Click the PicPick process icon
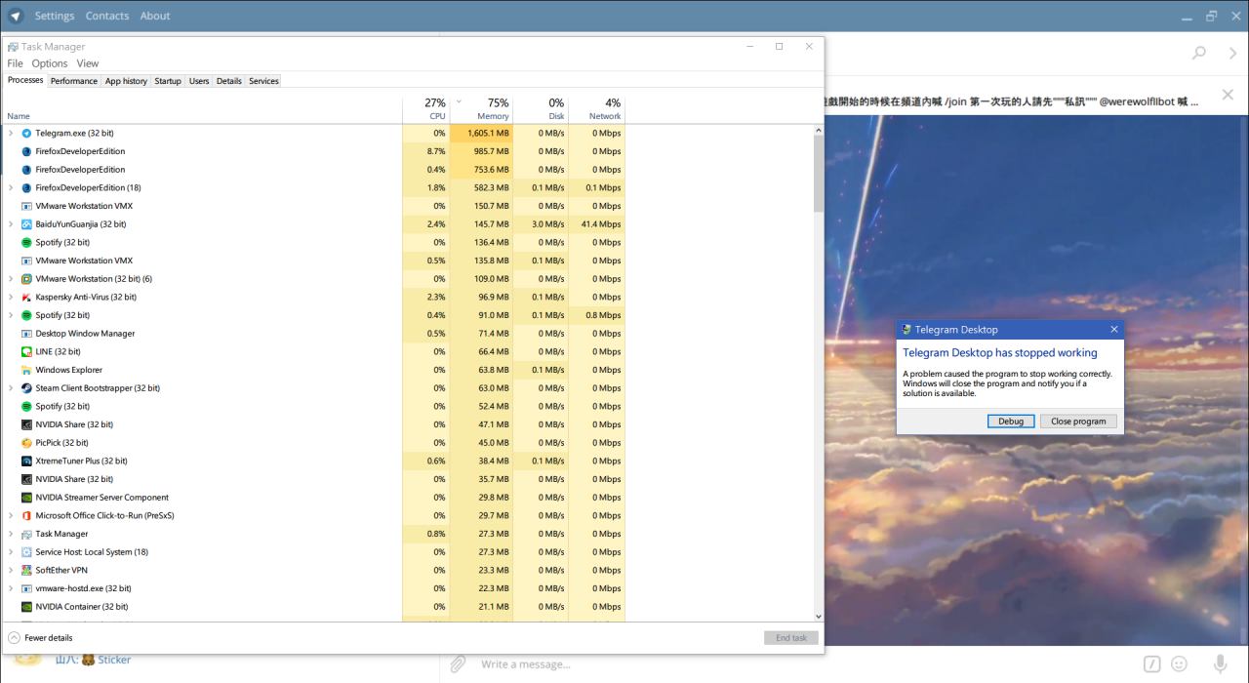This screenshot has height=683, width=1249. pos(26,443)
